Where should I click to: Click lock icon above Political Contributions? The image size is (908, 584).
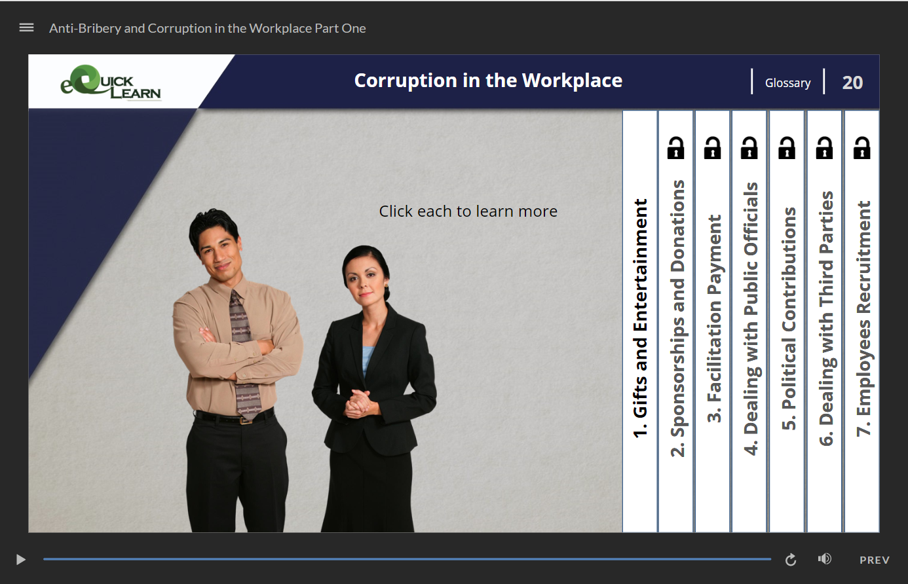[x=787, y=149]
